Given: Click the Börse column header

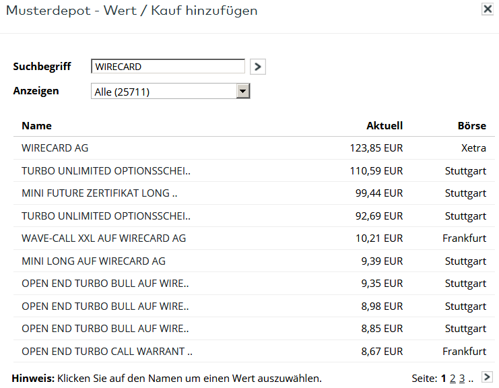Looking at the screenshot, I should (x=471, y=126).
